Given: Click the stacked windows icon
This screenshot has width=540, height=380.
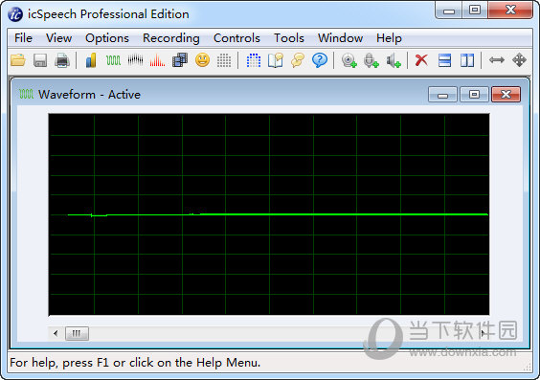Looking at the screenshot, I should click(x=180, y=60).
